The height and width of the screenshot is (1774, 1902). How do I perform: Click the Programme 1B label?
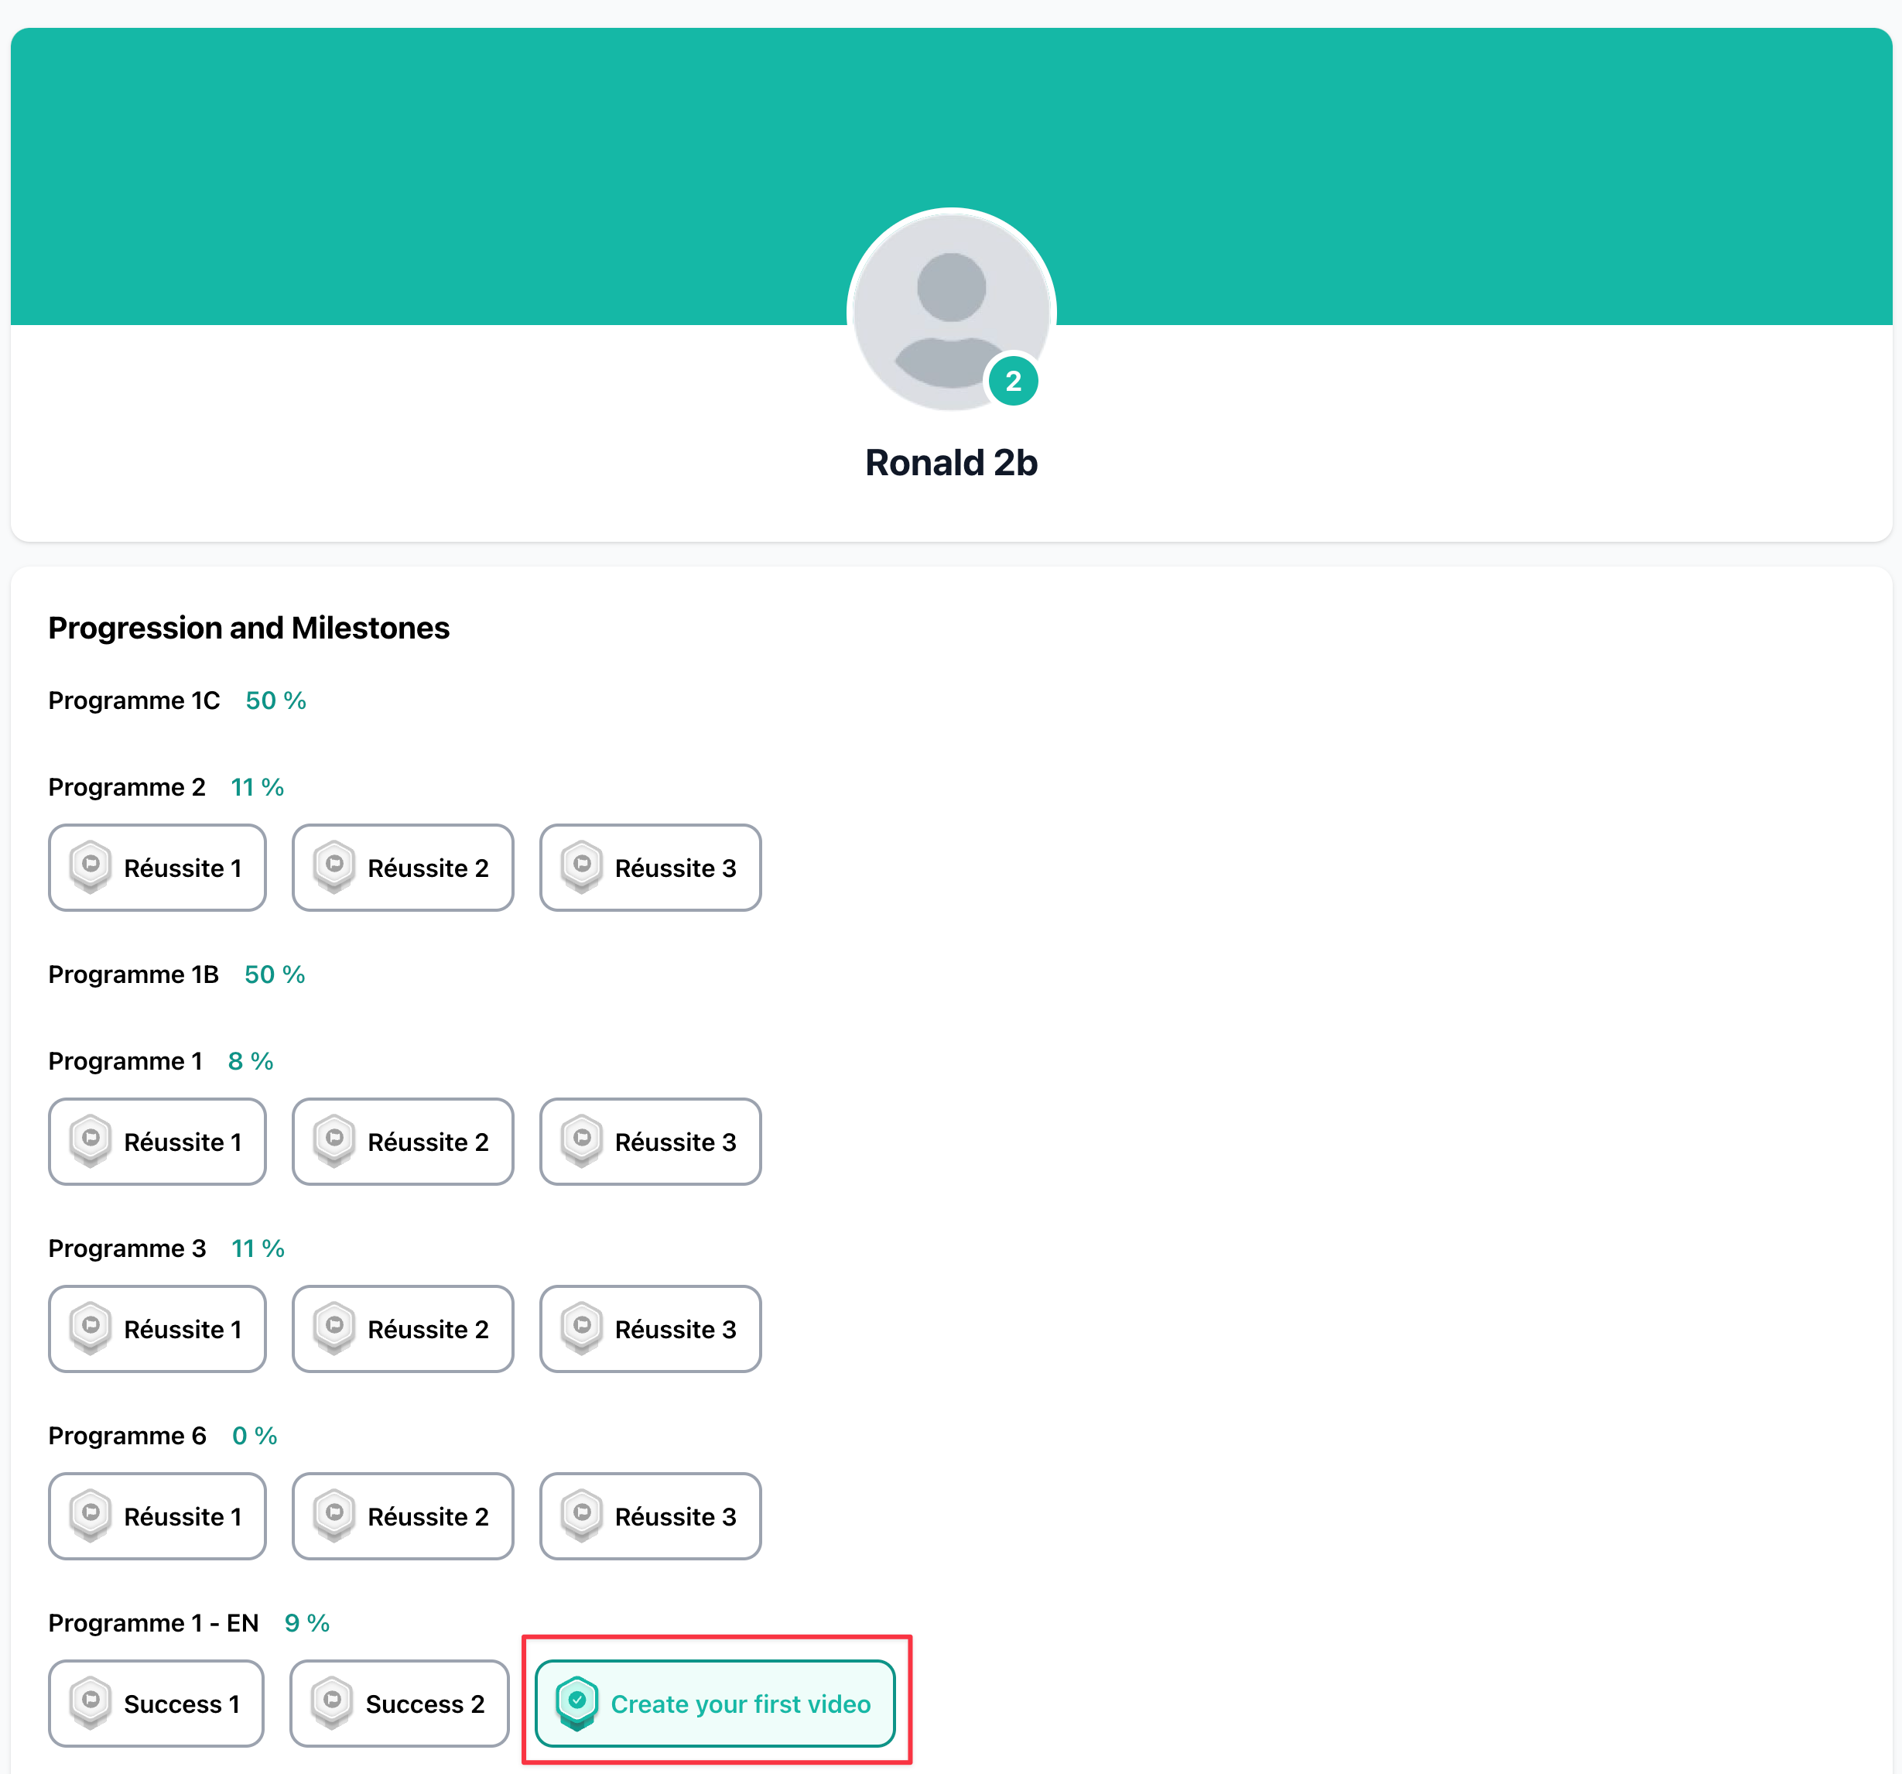coord(133,974)
